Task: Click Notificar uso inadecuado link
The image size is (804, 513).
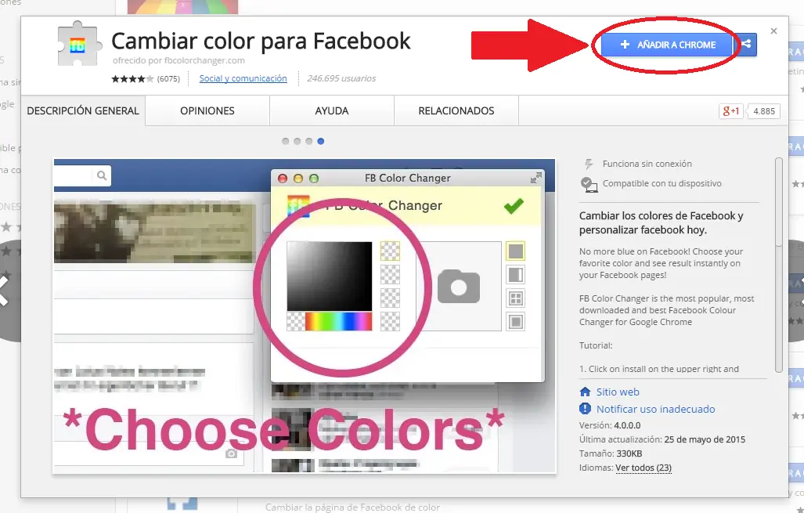Action: [x=655, y=409]
